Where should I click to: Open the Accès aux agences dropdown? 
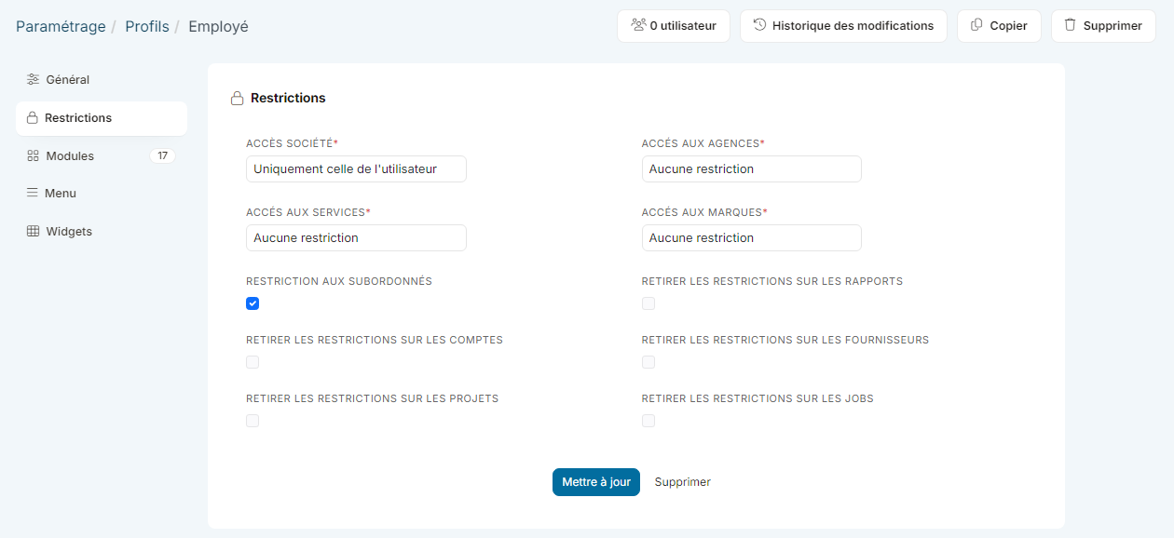point(752,169)
